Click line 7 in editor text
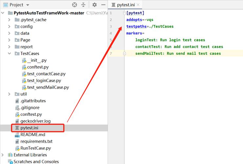This screenshot has height=164, width=243. (x=178, y=53)
